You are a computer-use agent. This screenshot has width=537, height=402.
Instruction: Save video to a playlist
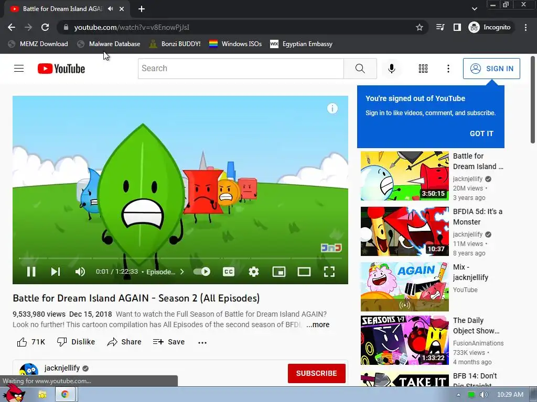pos(168,342)
